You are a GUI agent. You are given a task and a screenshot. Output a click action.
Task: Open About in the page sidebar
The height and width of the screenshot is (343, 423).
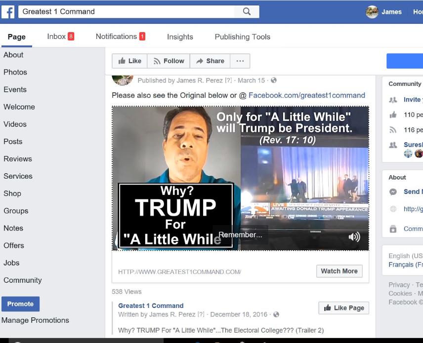point(13,55)
